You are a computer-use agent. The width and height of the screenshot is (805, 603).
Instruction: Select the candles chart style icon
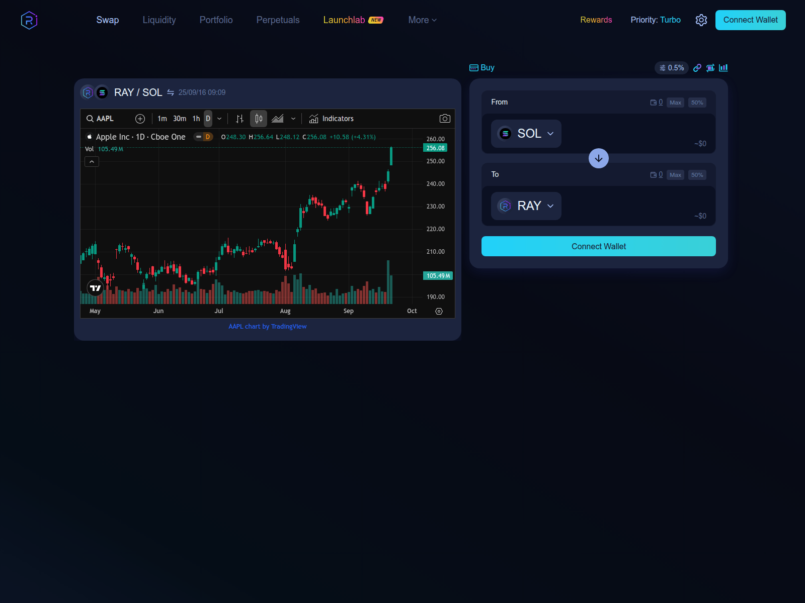[x=259, y=119]
